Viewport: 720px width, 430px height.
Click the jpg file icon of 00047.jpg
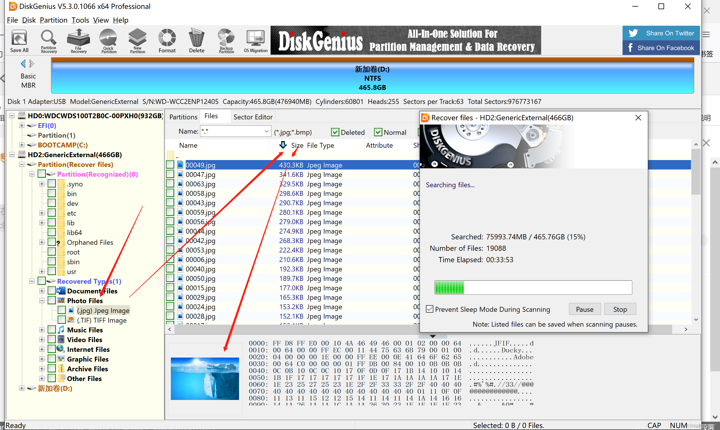(180, 174)
